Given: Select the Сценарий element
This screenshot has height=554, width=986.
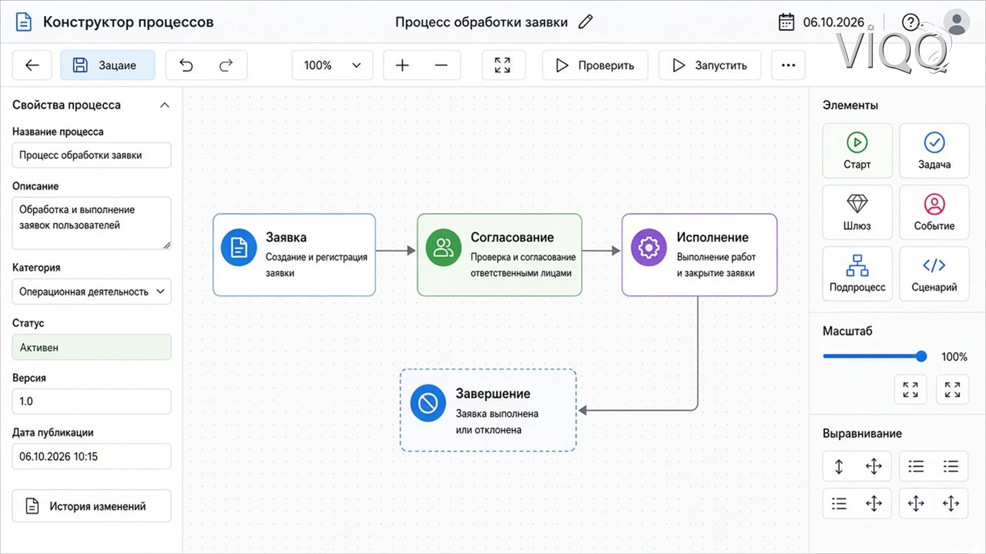Looking at the screenshot, I should 934,274.
